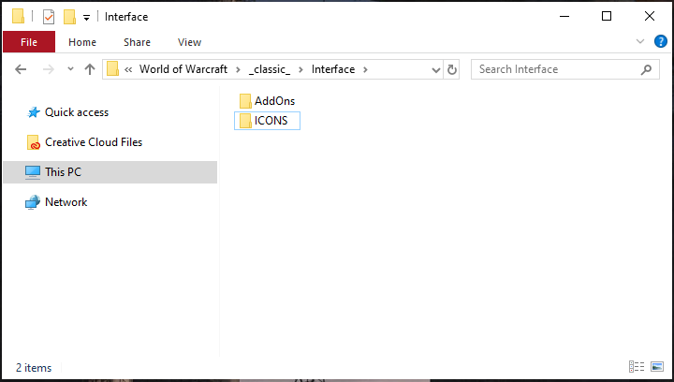Click the _classic_ breadcrumb in the address bar
The image size is (674, 382).
[271, 69]
